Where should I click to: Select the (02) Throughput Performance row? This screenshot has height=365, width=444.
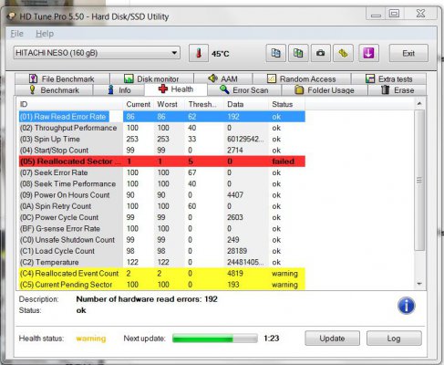point(162,128)
